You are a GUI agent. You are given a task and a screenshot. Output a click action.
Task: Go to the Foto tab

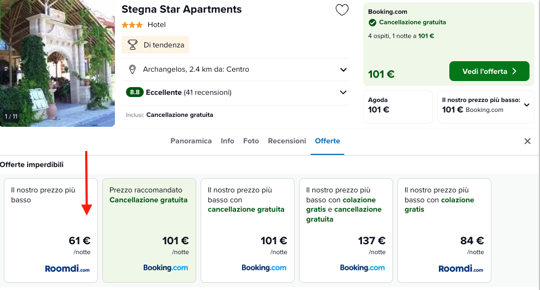[x=251, y=141]
